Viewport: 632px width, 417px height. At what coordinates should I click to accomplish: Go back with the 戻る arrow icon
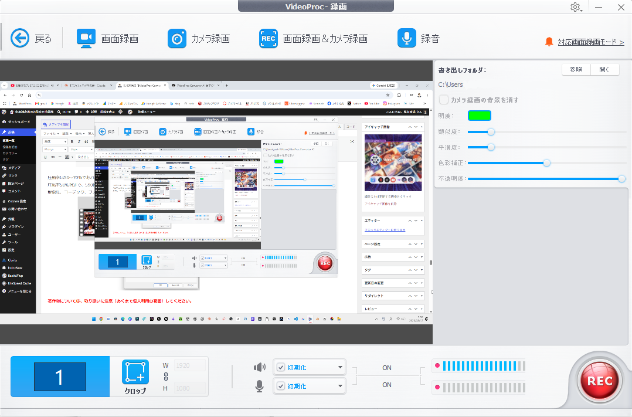click(20, 38)
